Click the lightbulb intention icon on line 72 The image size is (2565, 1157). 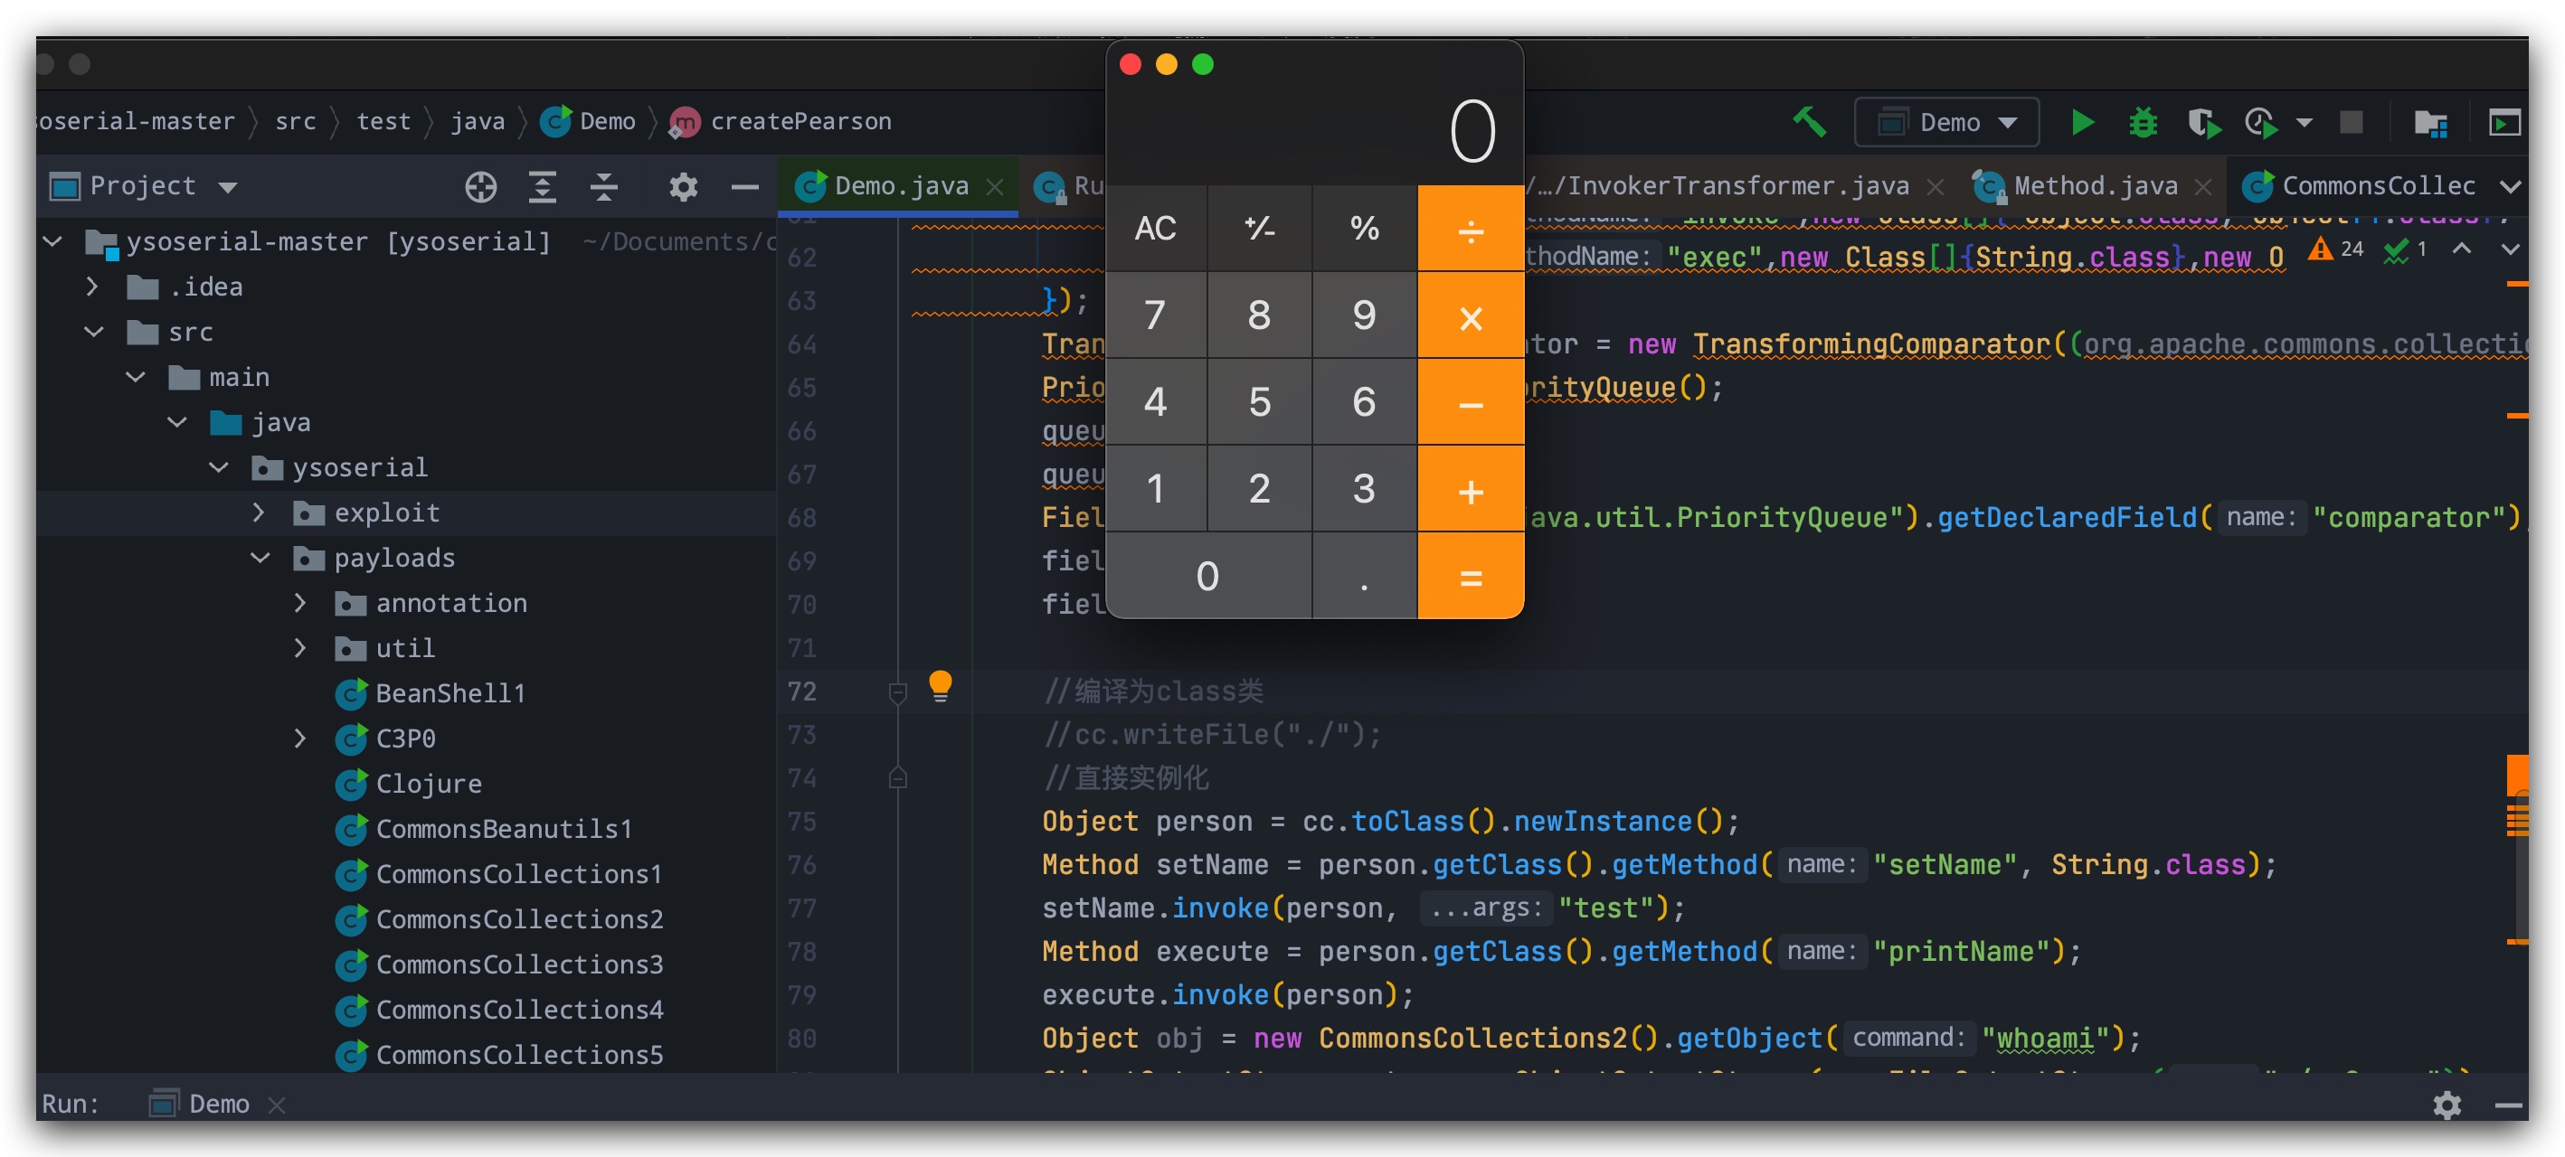click(940, 688)
